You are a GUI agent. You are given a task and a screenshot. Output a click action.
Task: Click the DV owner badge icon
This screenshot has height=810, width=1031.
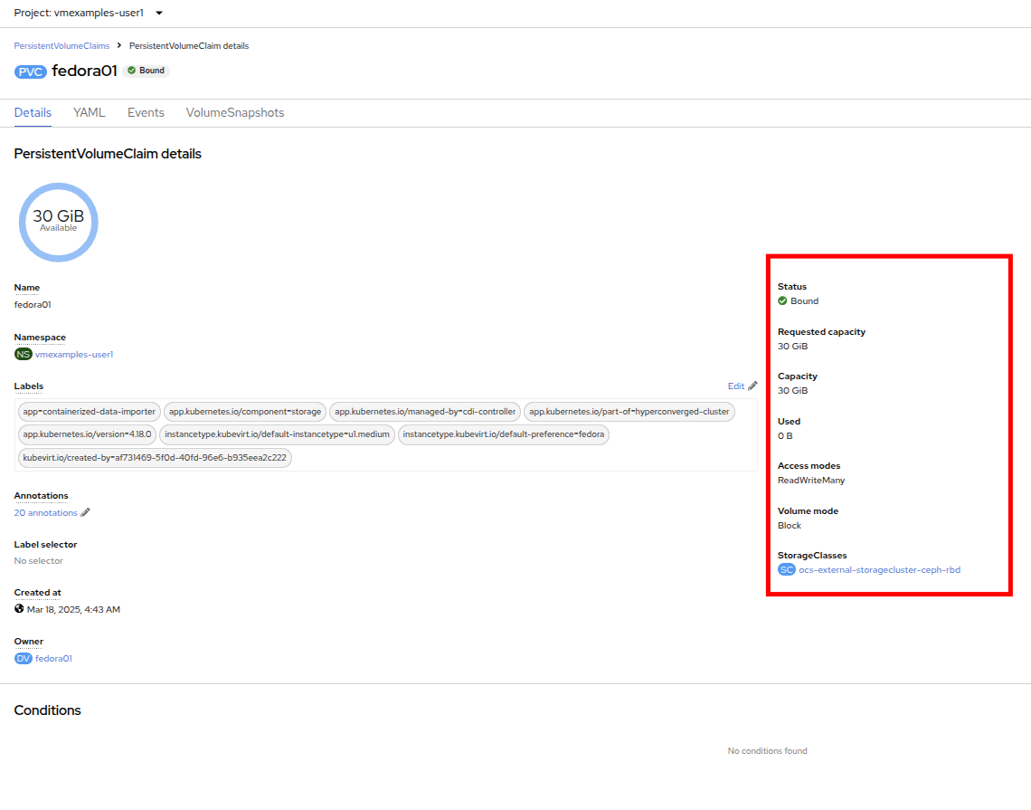(x=24, y=659)
